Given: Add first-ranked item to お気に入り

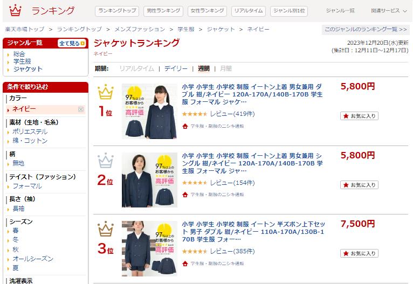Looking at the screenshot, I should (x=359, y=116).
